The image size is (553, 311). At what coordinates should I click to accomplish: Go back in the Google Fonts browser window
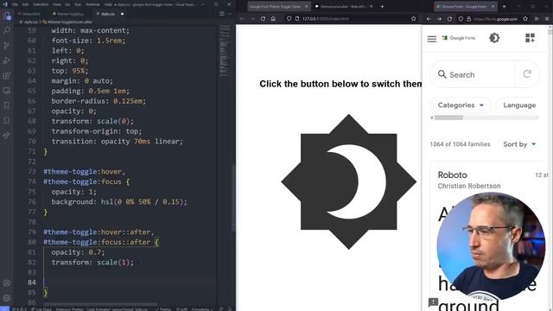pyautogui.click(x=429, y=19)
